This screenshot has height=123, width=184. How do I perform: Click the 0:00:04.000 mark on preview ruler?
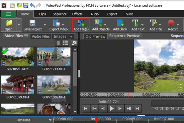click(x=151, y=95)
